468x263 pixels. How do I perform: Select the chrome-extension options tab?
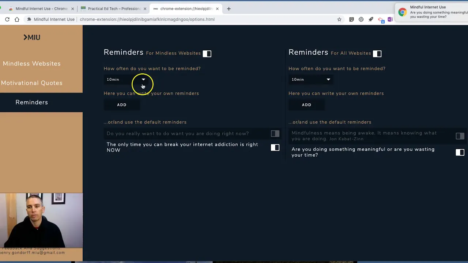point(186,9)
